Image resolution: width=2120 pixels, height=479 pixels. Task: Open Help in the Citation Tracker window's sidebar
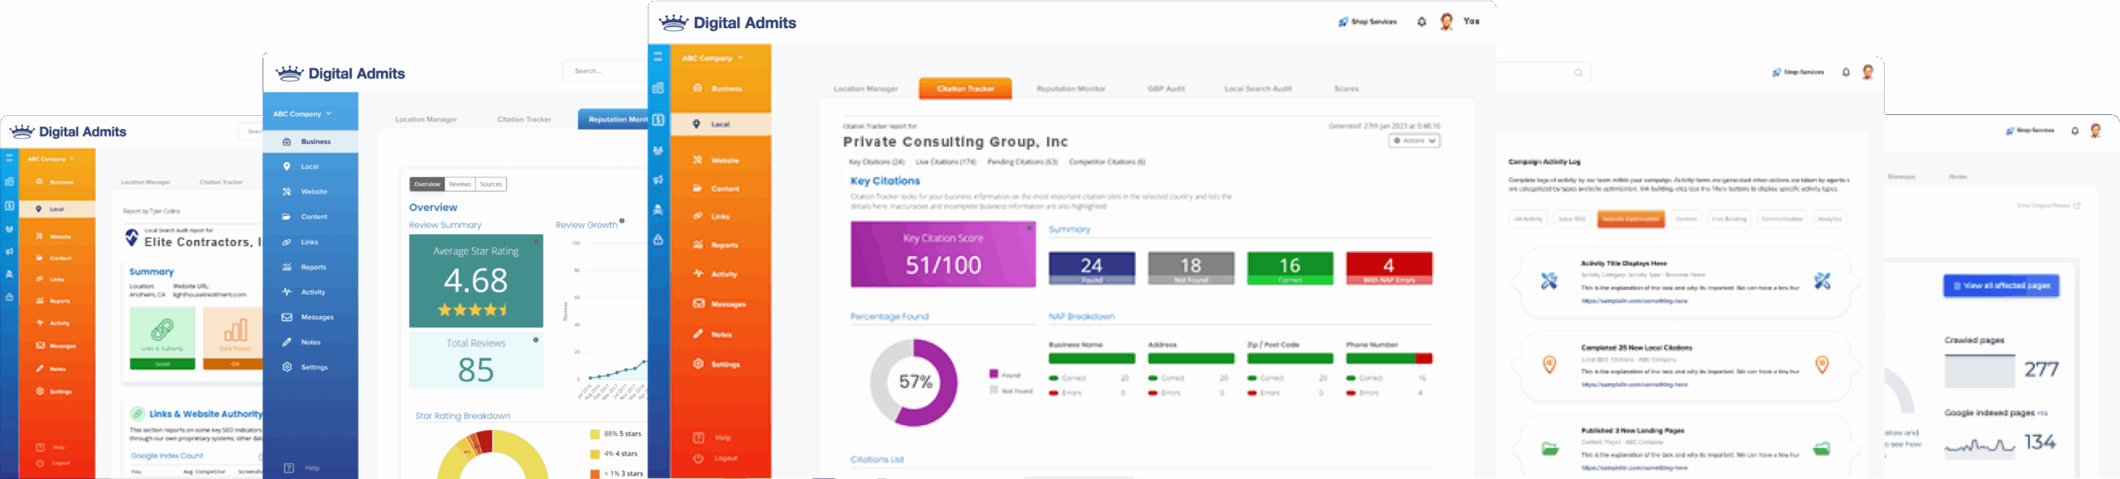[x=713, y=438]
